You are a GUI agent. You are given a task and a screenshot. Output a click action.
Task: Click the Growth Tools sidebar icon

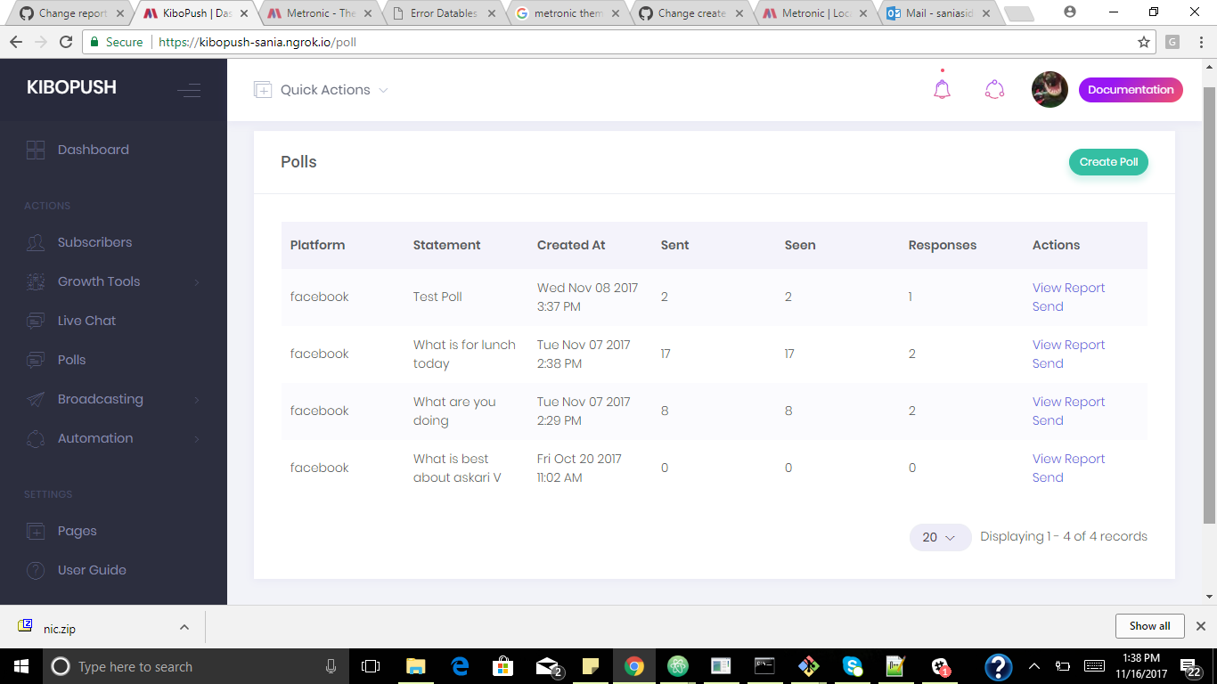click(x=35, y=281)
